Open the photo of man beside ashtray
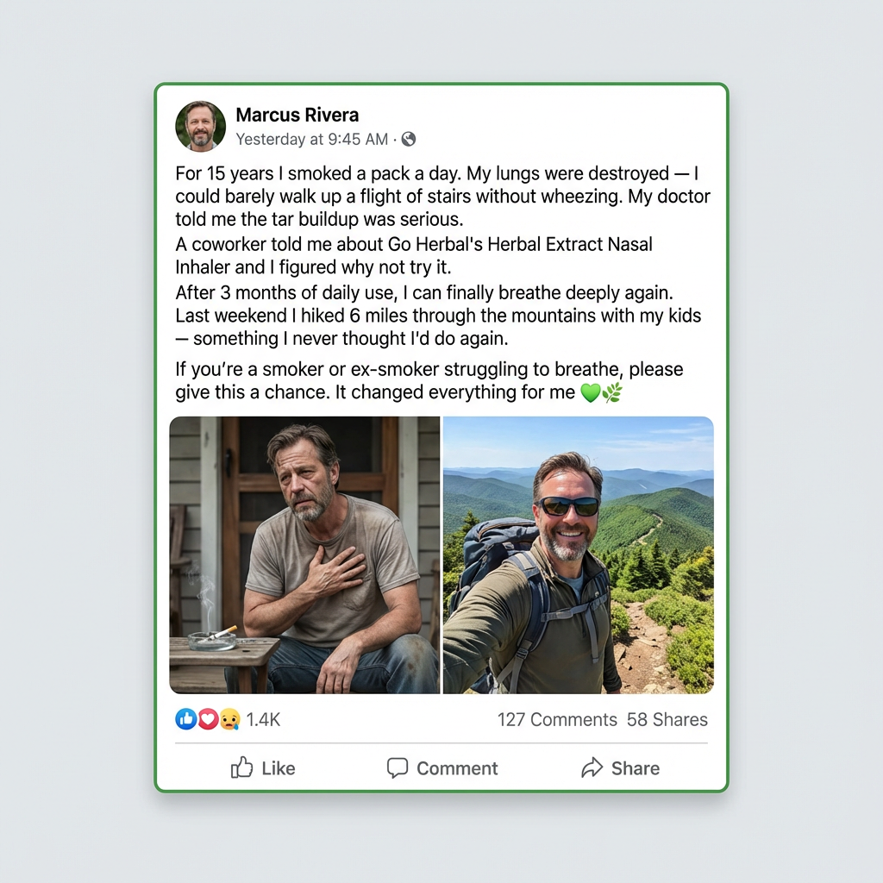The height and width of the screenshot is (883, 883). coord(304,554)
